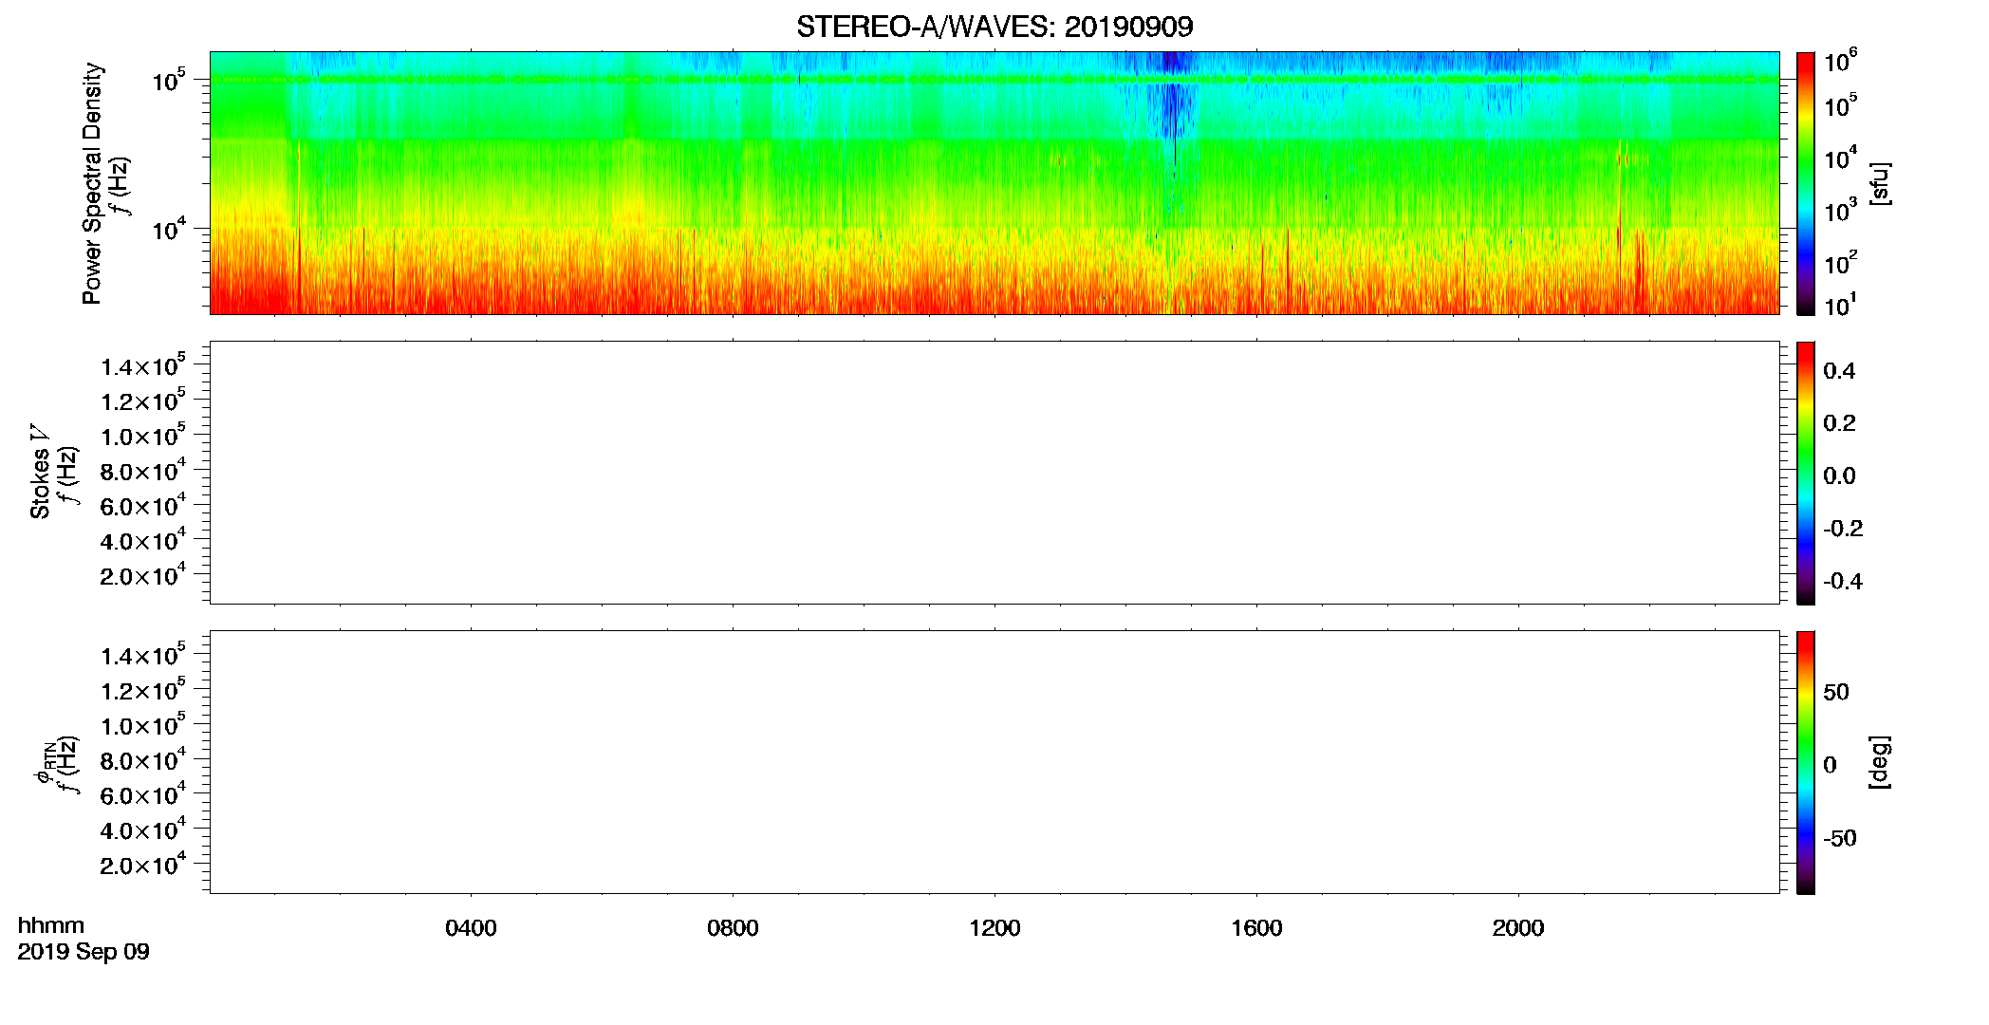
Task: Click the Power Spectral Density color bar
Action: 1805,183
